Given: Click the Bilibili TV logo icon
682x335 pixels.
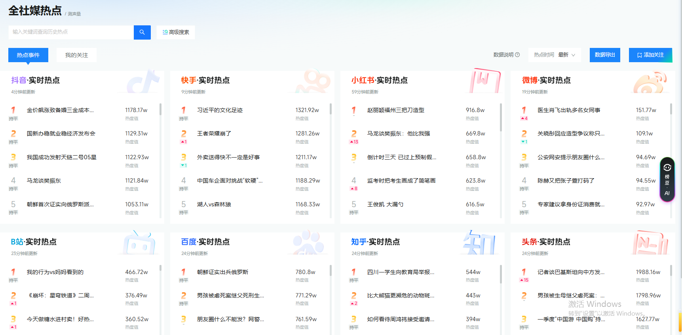Looking at the screenshot, I should click(139, 243).
